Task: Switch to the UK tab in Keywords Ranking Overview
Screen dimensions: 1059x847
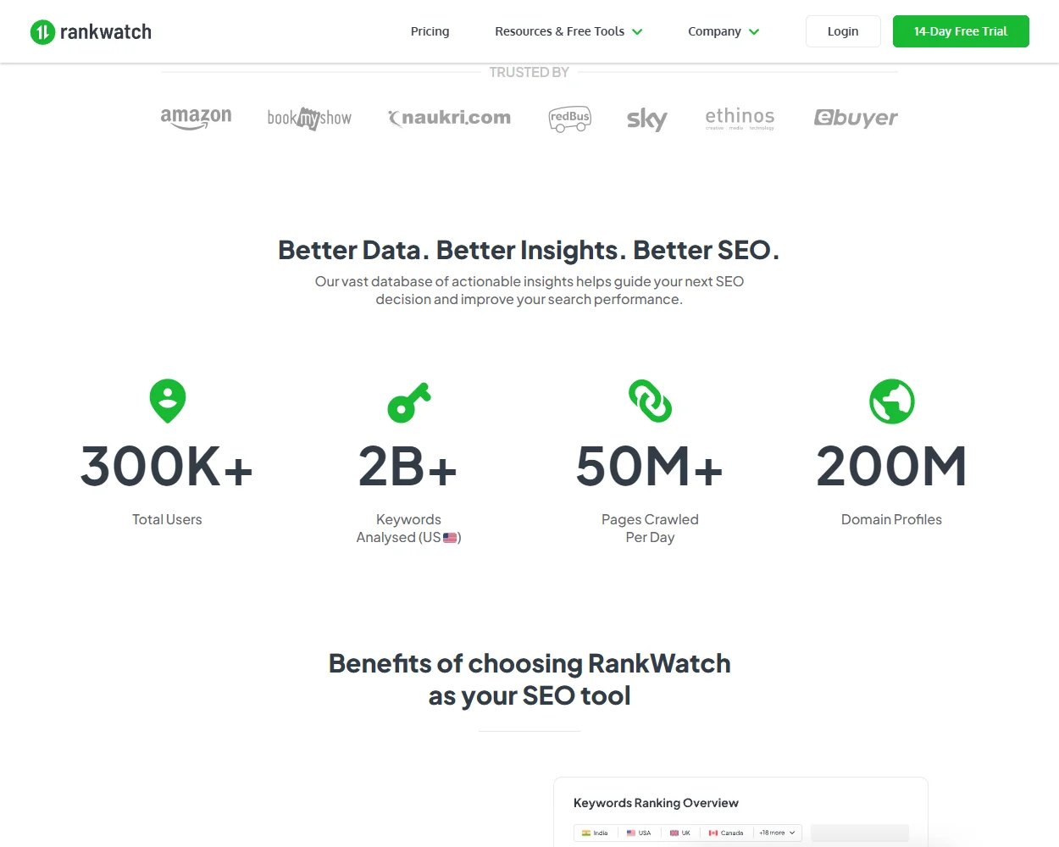Action: pos(680,833)
